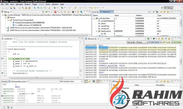Click the Print icon in main toolbar

(6, 8)
